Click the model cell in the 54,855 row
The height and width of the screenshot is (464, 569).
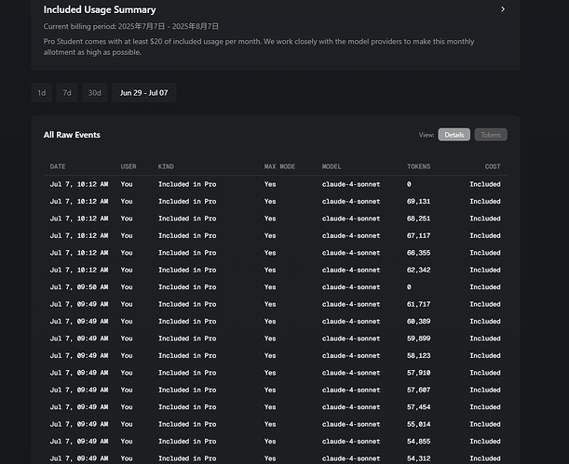[351, 442]
